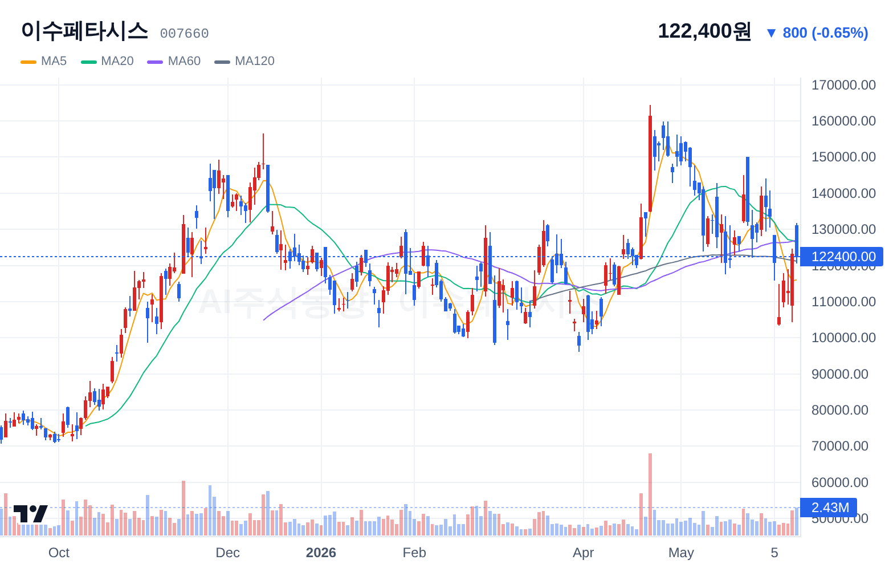The height and width of the screenshot is (568, 889).
Task: Click the tallest red volume bar near May
Action: pos(650,494)
